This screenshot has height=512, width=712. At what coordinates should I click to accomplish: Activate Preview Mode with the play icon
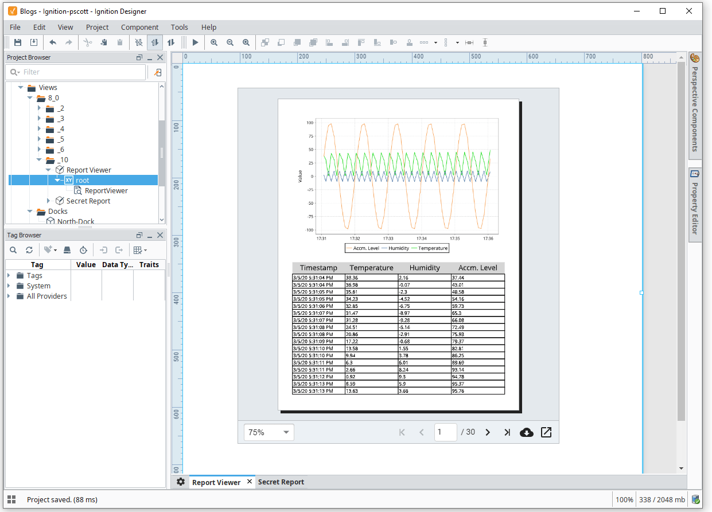coord(195,42)
